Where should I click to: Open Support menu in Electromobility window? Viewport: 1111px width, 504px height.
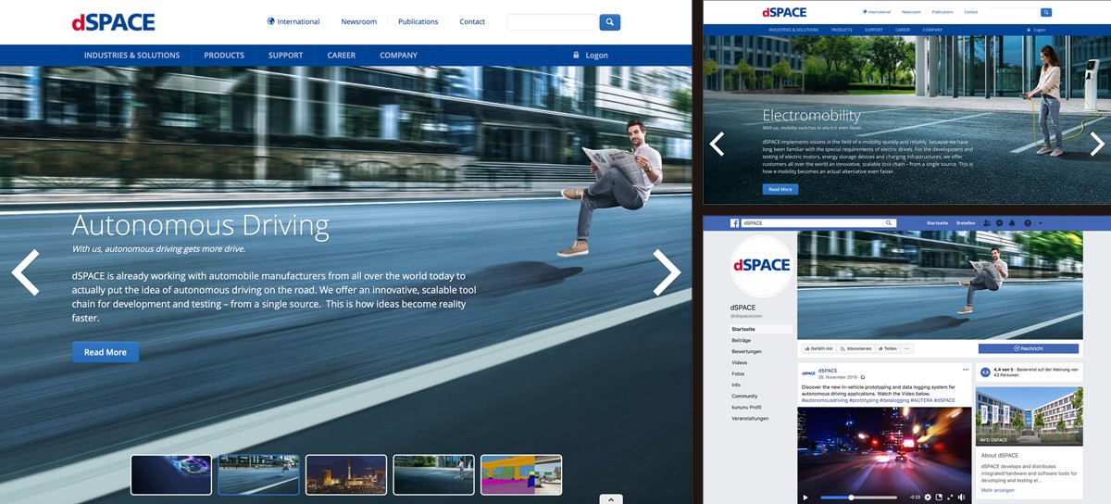pyautogui.click(x=874, y=30)
